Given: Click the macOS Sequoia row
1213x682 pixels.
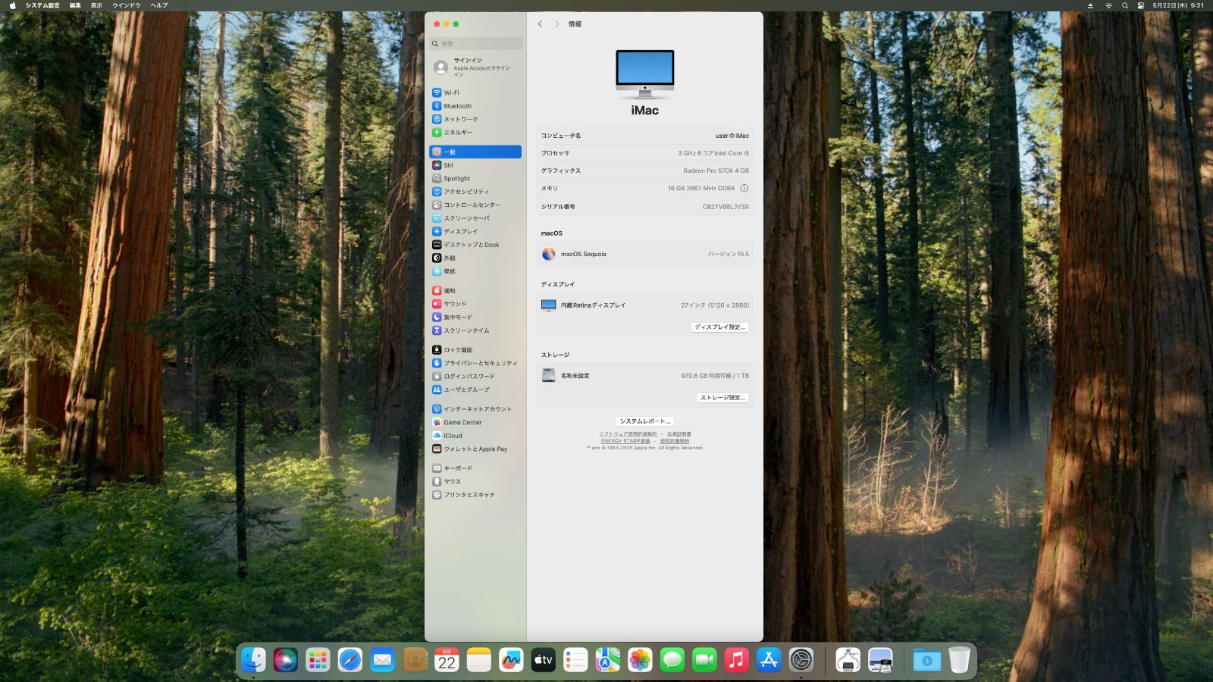Looking at the screenshot, I should [x=645, y=255].
